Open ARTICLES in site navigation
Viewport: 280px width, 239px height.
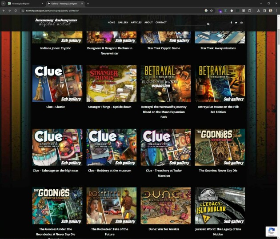(136, 22)
